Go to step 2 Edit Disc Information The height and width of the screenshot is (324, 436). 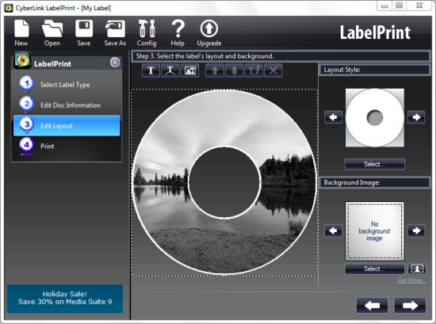coord(67,105)
